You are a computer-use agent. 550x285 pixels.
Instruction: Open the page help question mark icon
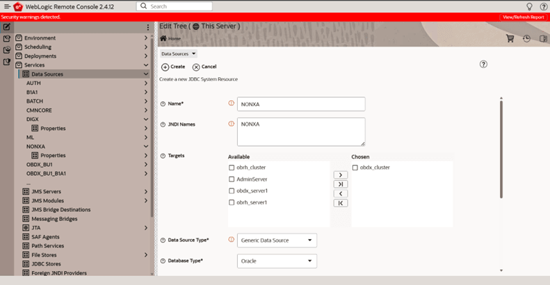(483, 64)
